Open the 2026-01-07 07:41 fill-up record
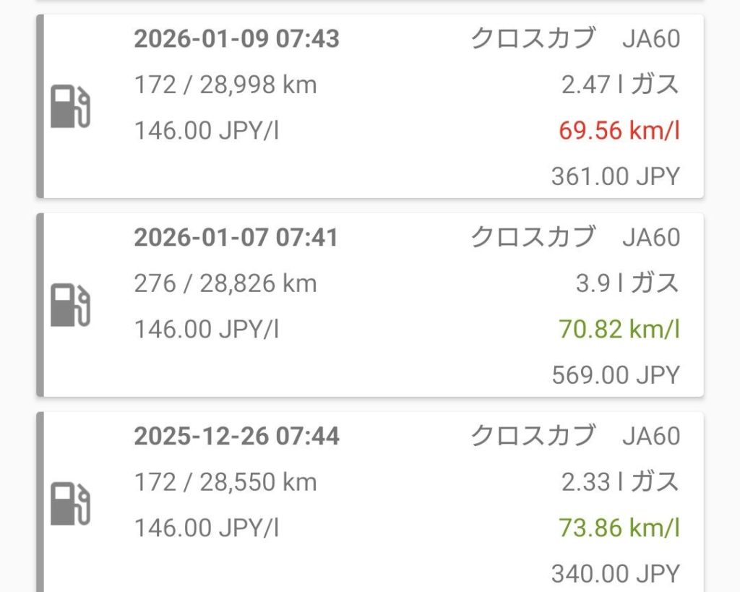The image size is (740, 592). (236, 238)
